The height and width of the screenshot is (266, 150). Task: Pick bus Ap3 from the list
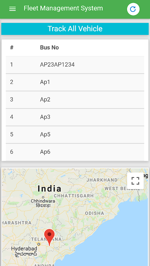75,117
